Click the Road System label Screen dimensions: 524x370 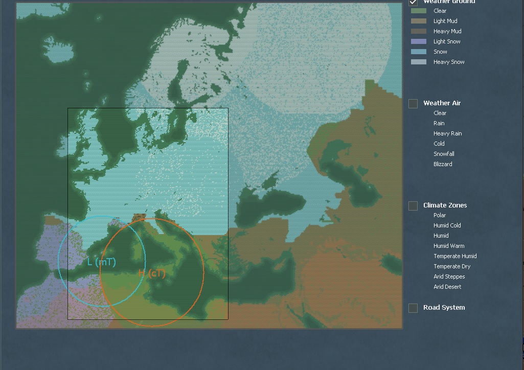[444, 307]
